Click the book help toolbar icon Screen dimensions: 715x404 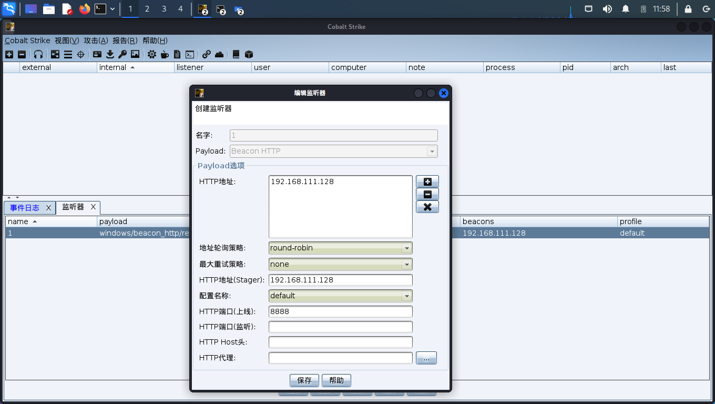(x=236, y=54)
